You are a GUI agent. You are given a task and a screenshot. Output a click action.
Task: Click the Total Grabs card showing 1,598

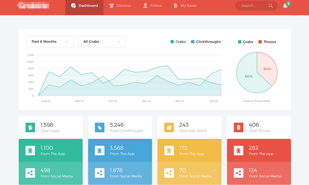click(51, 127)
